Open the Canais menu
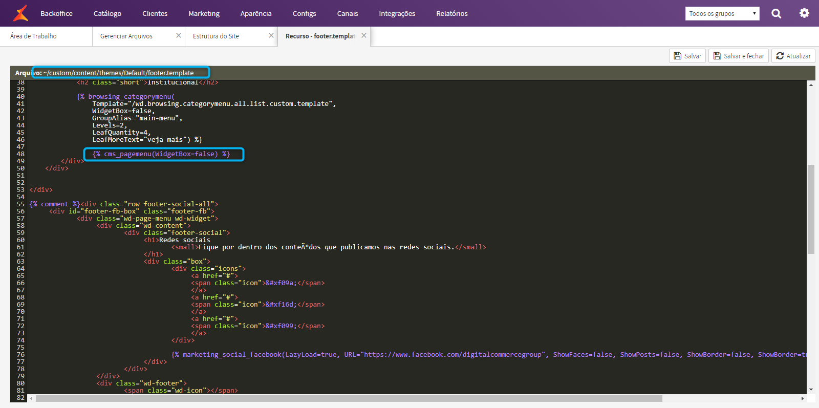The height and width of the screenshot is (408, 819). [348, 13]
